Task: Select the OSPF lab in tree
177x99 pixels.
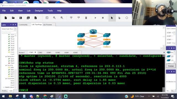Action: [12, 50]
